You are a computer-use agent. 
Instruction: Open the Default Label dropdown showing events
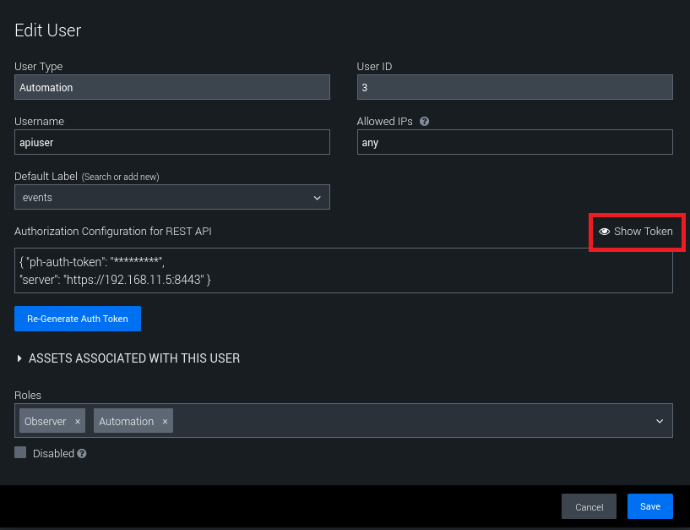coord(172,197)
